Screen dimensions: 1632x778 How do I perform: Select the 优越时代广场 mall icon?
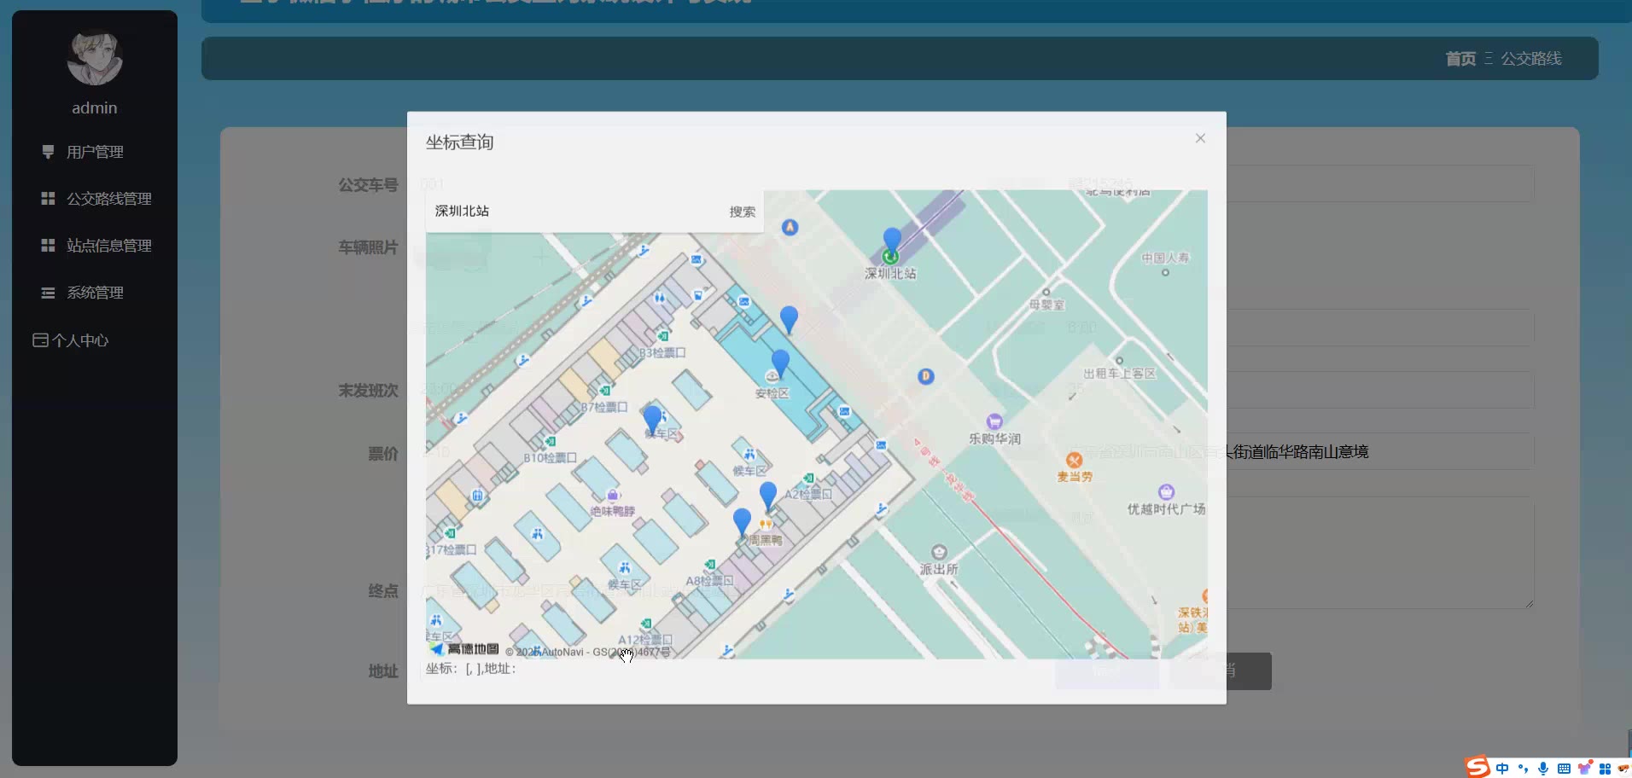[1166, 492]
